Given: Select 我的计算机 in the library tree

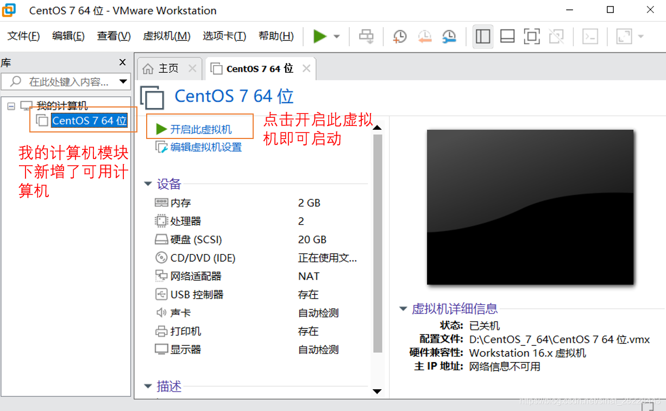Looking at the screenshot, I should pyautogui.click(x=62, y=106).
